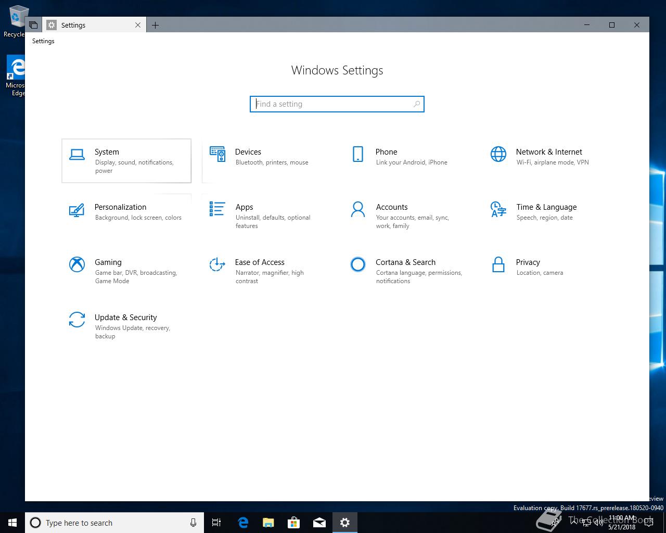666x533 pixels.
Task: Click 'Game bar, DVR, broadcasting' description
Action: tap(136, 277)
